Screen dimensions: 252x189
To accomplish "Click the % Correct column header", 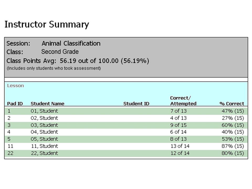I will (232, 104).
